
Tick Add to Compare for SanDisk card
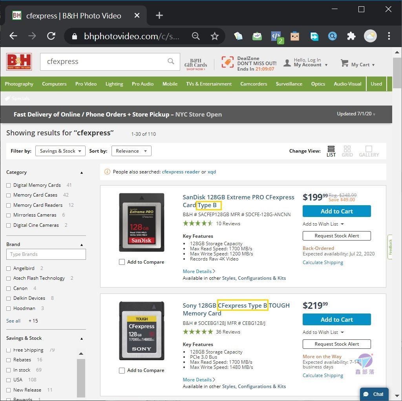122,262
